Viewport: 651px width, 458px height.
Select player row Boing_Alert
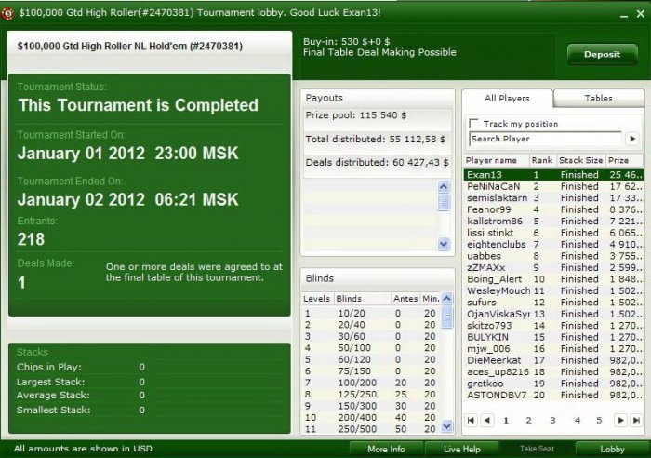coord(553,279)
